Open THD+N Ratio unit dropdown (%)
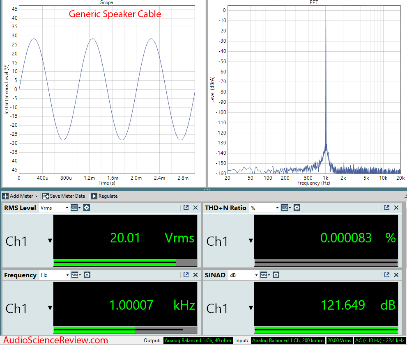The image size is (407, 345). [x=264, y=208]
